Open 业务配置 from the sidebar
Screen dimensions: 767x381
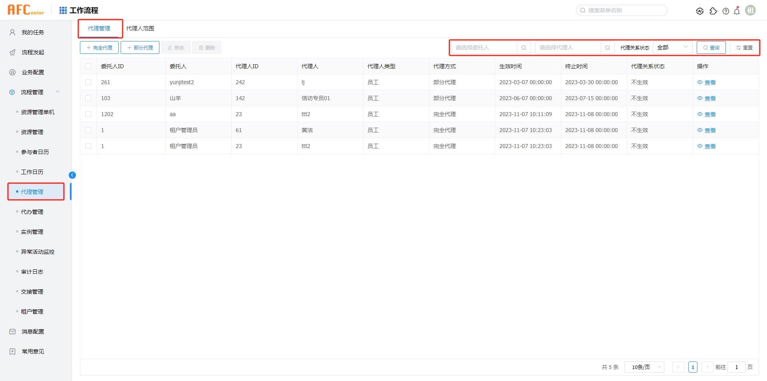[x=12, y=72]
